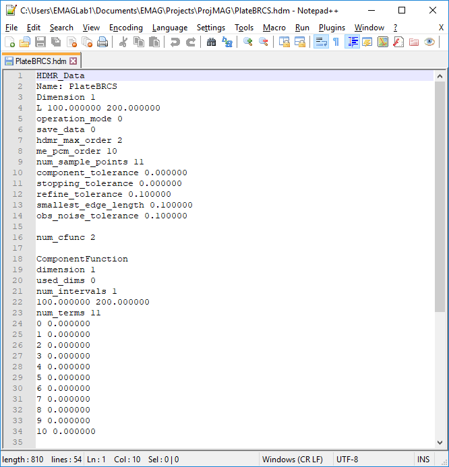Undo the last action via toolbar

[175, 42]
